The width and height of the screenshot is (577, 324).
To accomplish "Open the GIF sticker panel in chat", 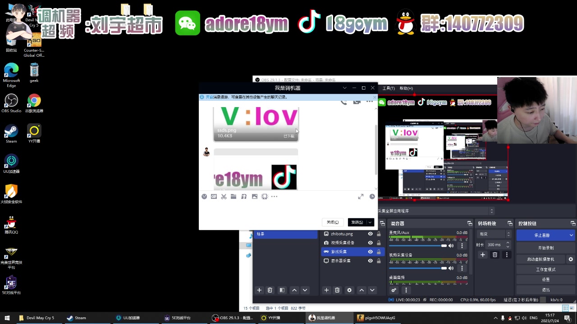I will [214, 197].
